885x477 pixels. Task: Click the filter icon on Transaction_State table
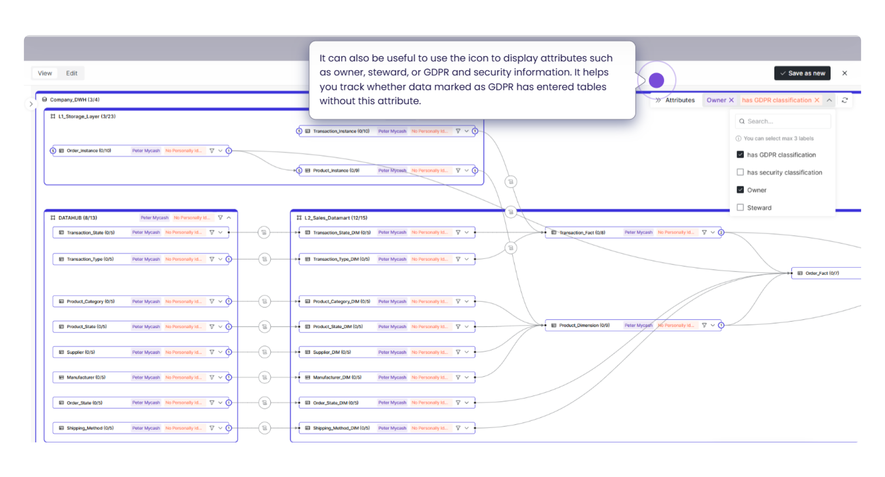[212, 232]
